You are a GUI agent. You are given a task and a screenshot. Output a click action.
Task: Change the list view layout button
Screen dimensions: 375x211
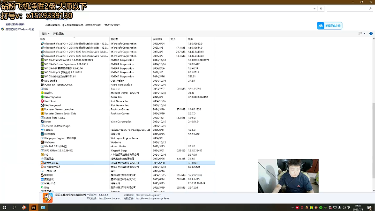tap(360, 33)
